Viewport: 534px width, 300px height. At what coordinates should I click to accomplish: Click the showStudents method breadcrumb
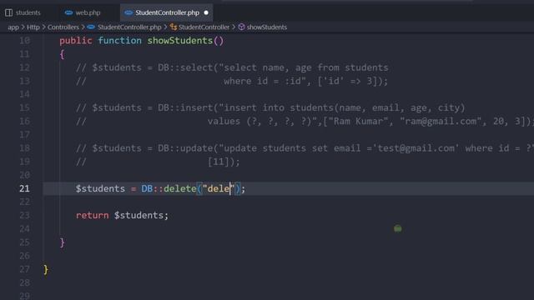pyautogui.click(x=267, y=27)
